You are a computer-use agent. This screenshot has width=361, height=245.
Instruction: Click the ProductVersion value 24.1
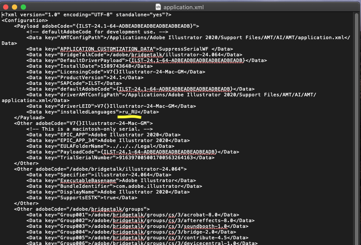(x=116, y=78)
